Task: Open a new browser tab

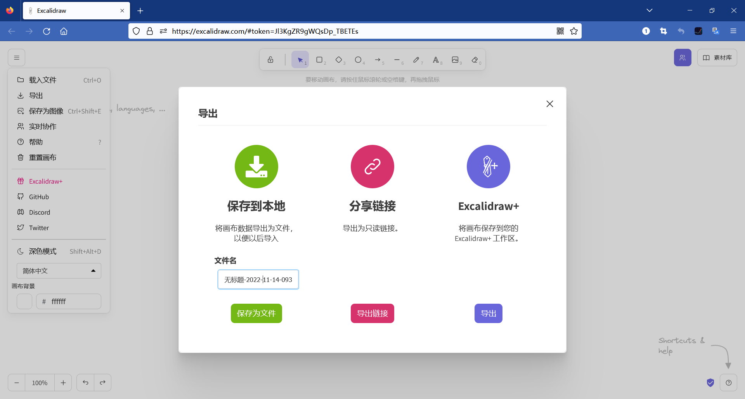Action: 140,11
